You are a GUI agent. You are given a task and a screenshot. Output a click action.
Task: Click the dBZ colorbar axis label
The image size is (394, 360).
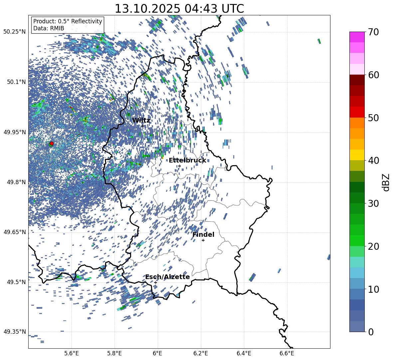click(386, 182)
